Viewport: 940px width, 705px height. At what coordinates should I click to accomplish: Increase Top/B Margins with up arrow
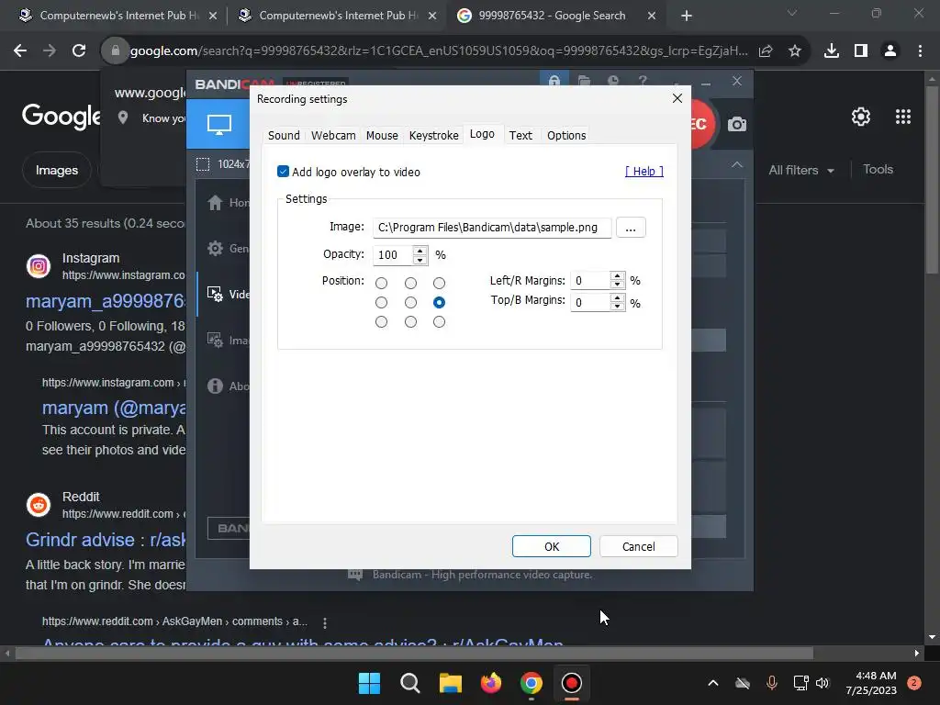(x=618, y=297)
